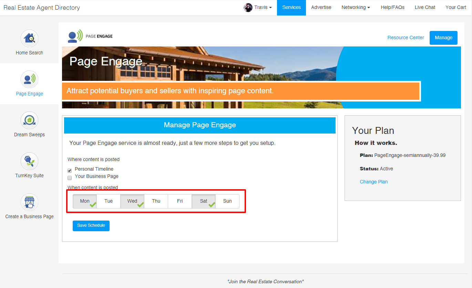Open the Networking dropdown menu
This screenshot has width=472, height=288.
356,8
